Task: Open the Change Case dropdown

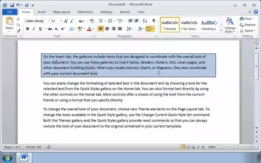Action: [x=82, y=21]
